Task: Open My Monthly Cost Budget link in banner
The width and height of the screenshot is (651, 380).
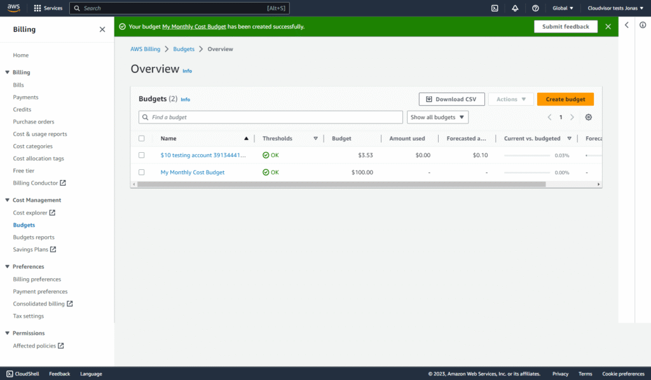Action: coord(194,27)
